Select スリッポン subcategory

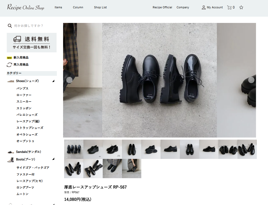coord(24,108)
